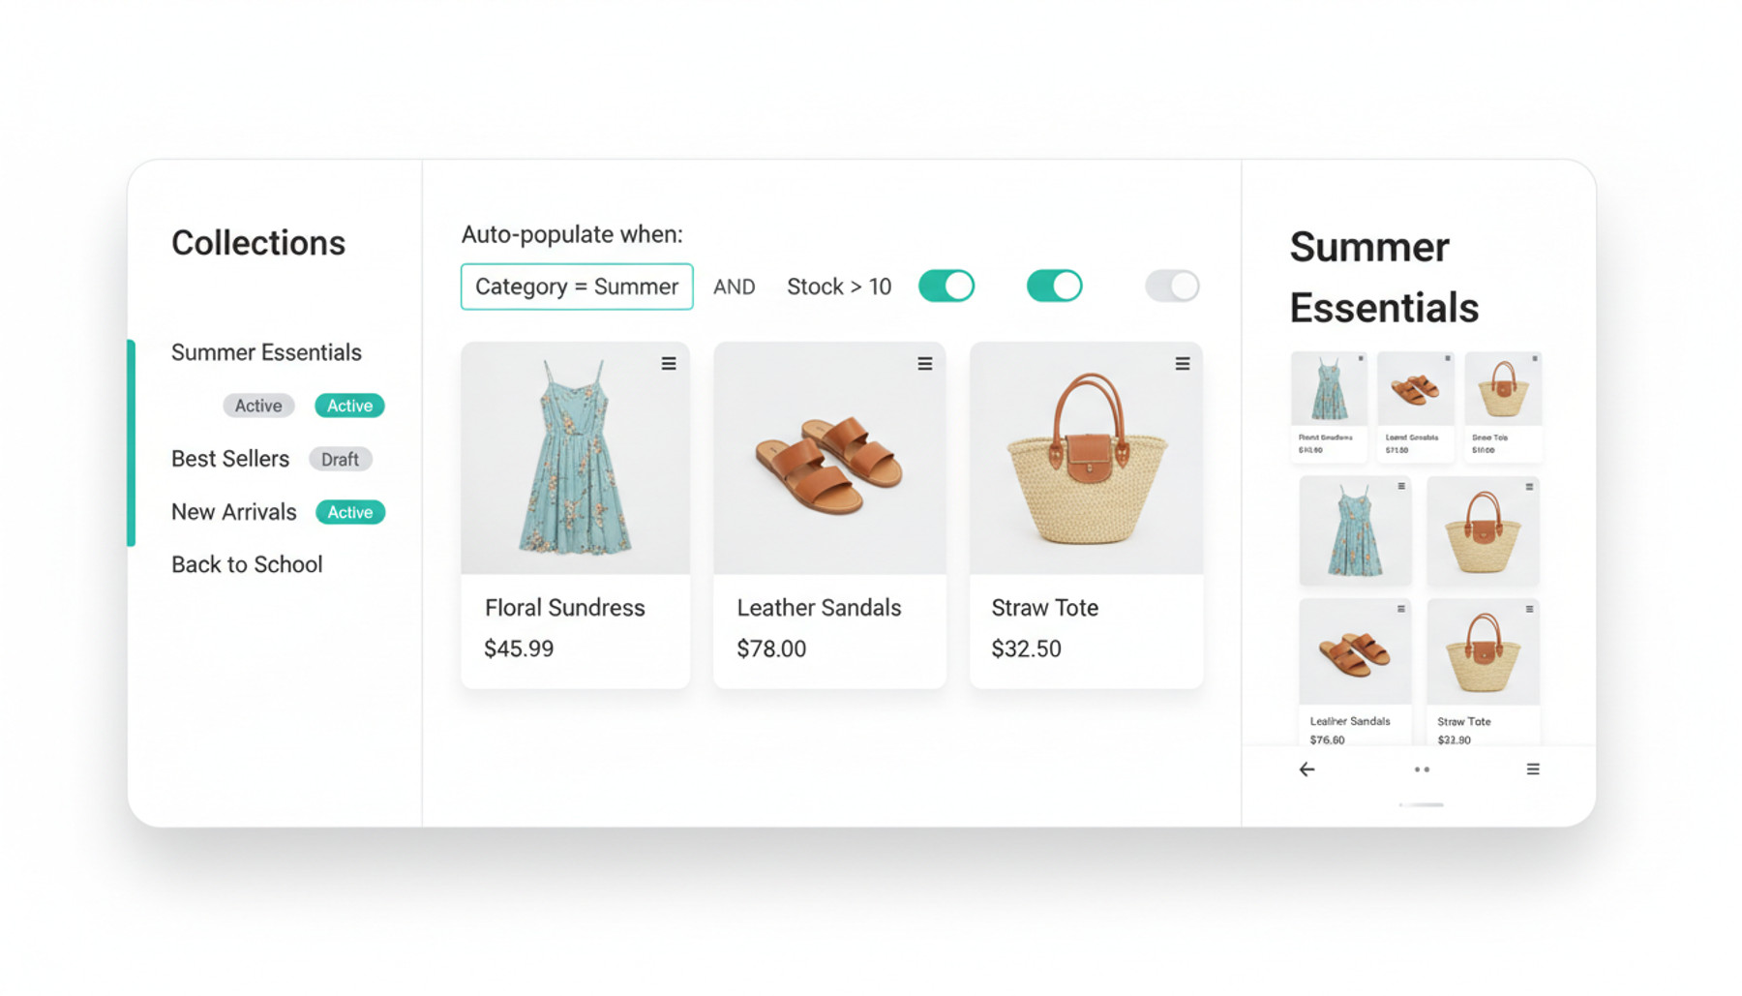Click the two-dot pager in preview footer
Image resolution: width=1742 pixels, height=996 pixels.
tap(1422, 770)
